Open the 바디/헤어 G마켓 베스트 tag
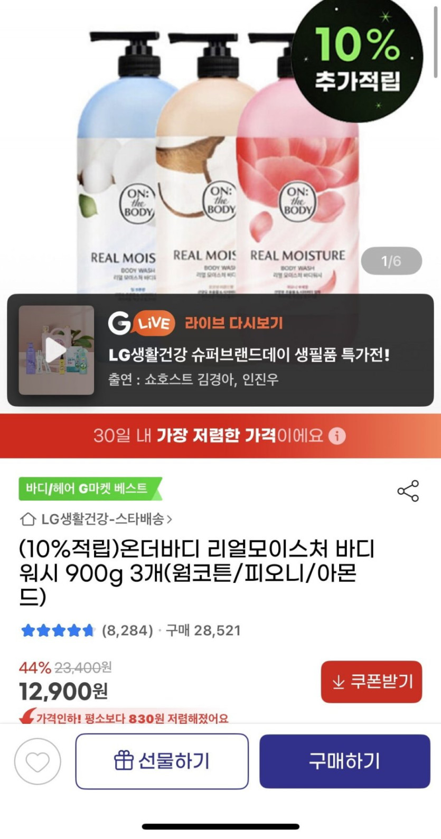 pos(90,488)
